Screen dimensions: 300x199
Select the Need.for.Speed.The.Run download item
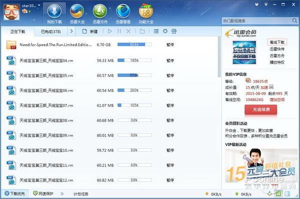[109, 44]
